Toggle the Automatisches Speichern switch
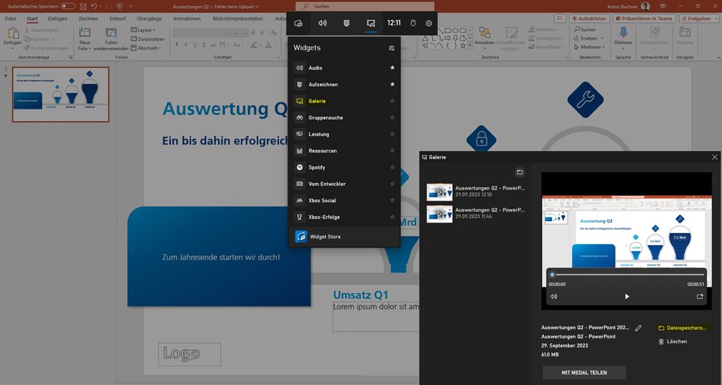The image size is (722, 385). [68, 6]
